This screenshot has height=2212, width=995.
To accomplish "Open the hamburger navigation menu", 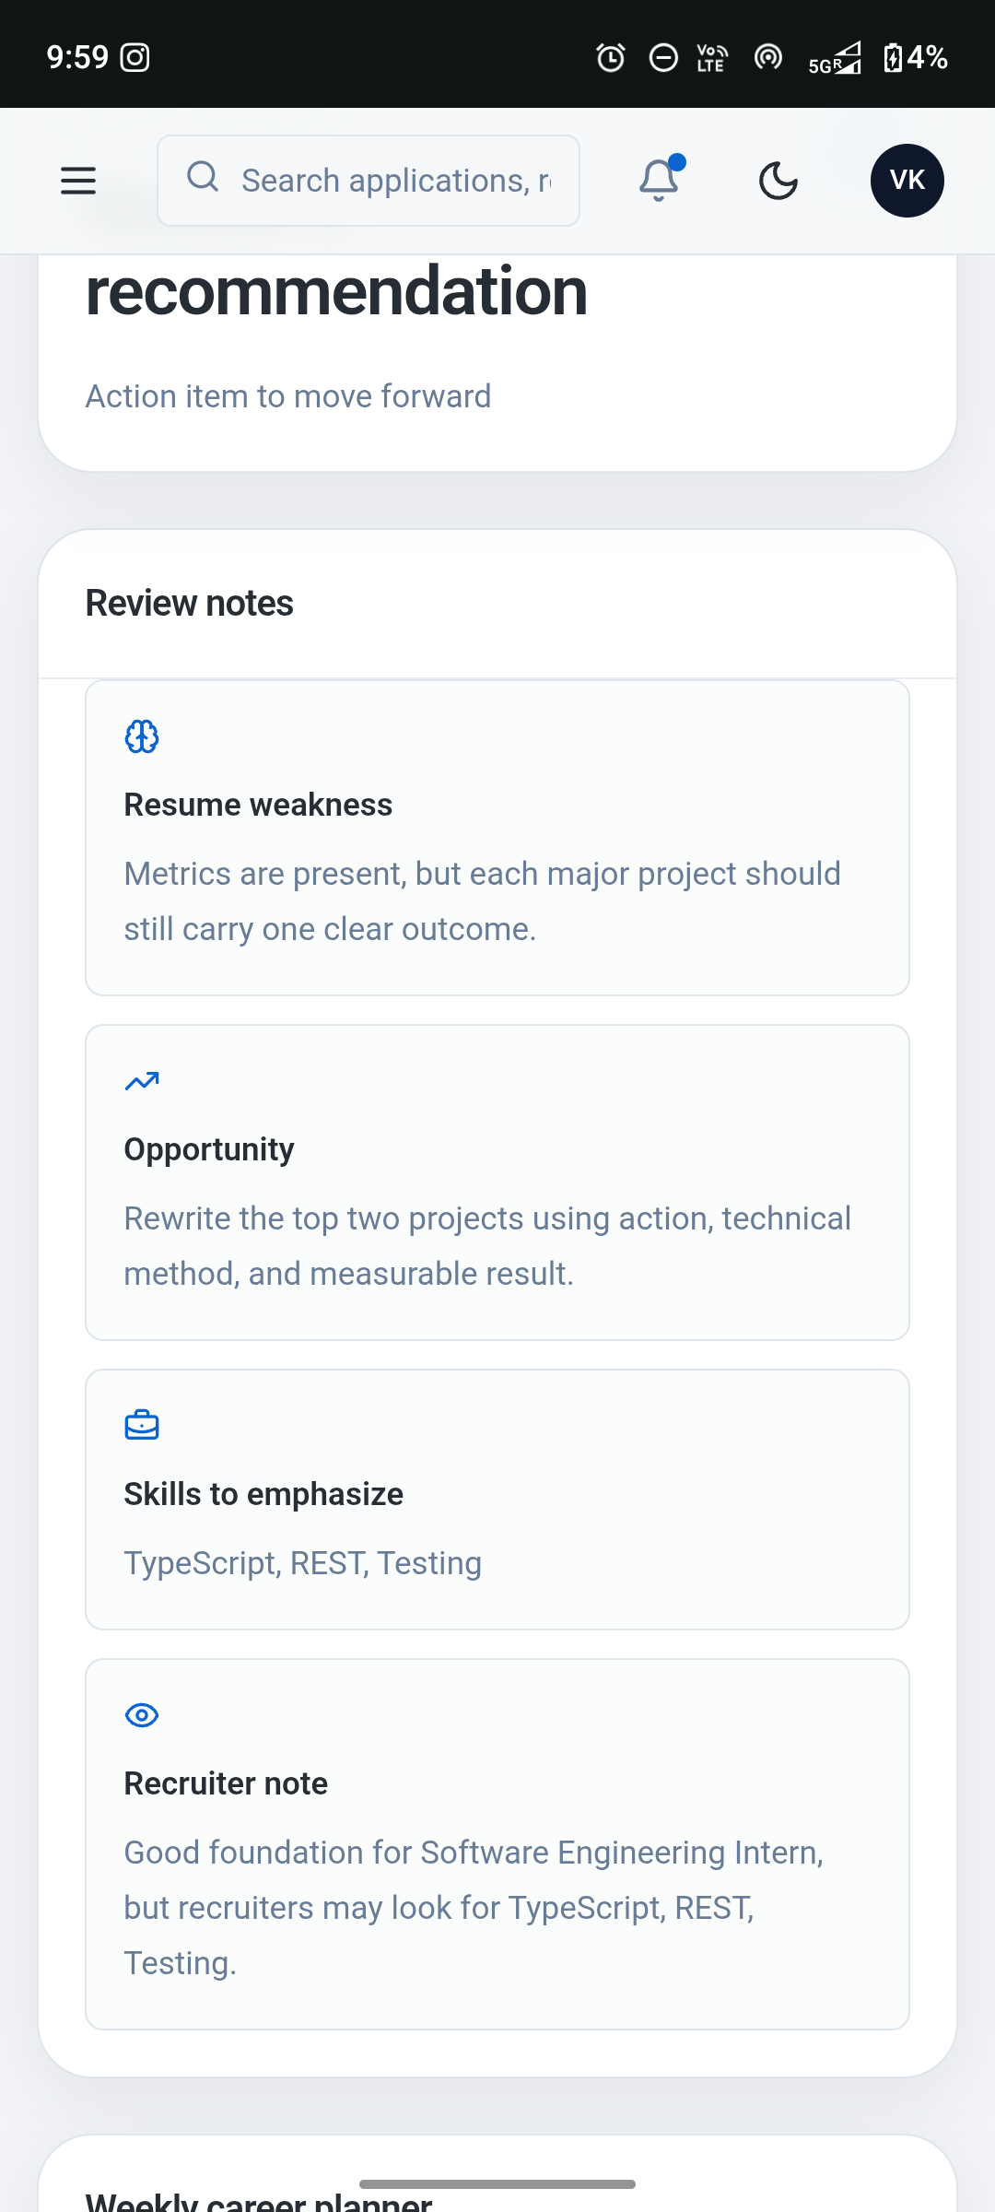I will click(x=78, y=181).
